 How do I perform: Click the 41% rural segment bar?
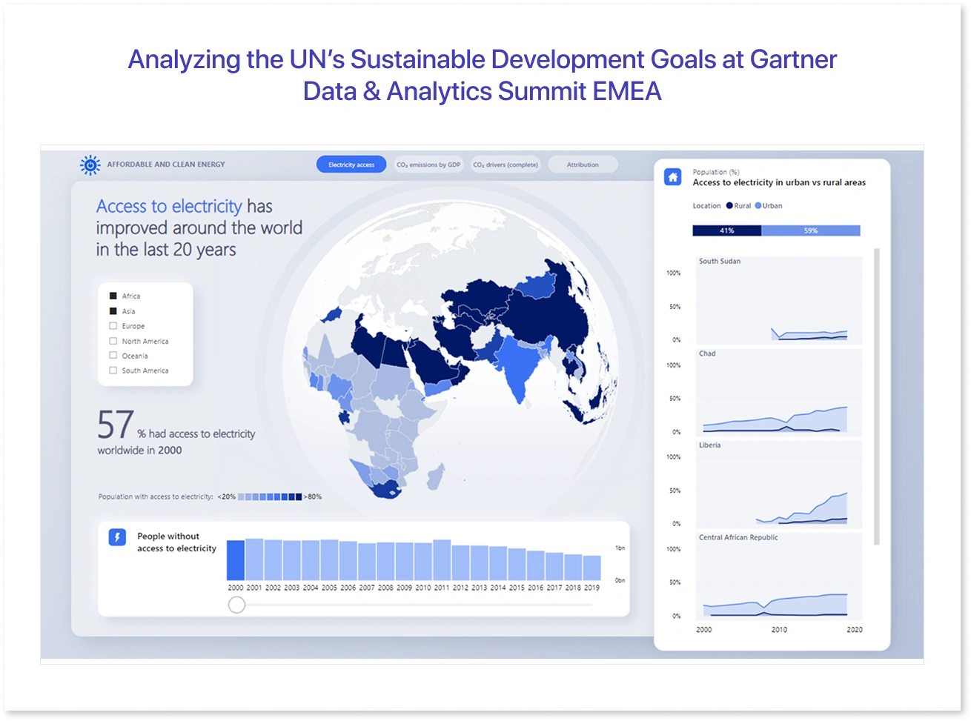pos(726,230)
